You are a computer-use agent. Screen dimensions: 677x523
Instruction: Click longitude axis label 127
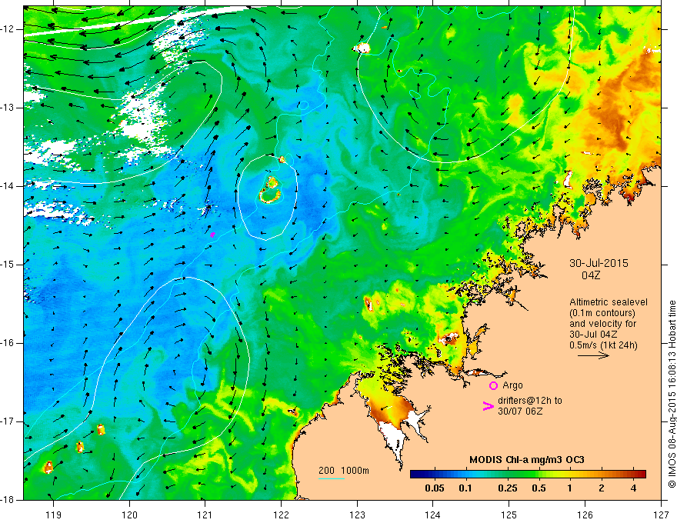[x=661, y=515]
